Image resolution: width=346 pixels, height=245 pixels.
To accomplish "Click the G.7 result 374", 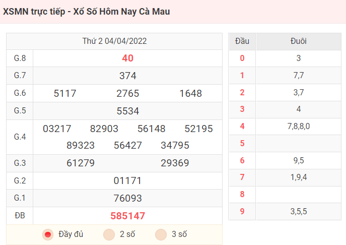I will click(x=128, y=76).
